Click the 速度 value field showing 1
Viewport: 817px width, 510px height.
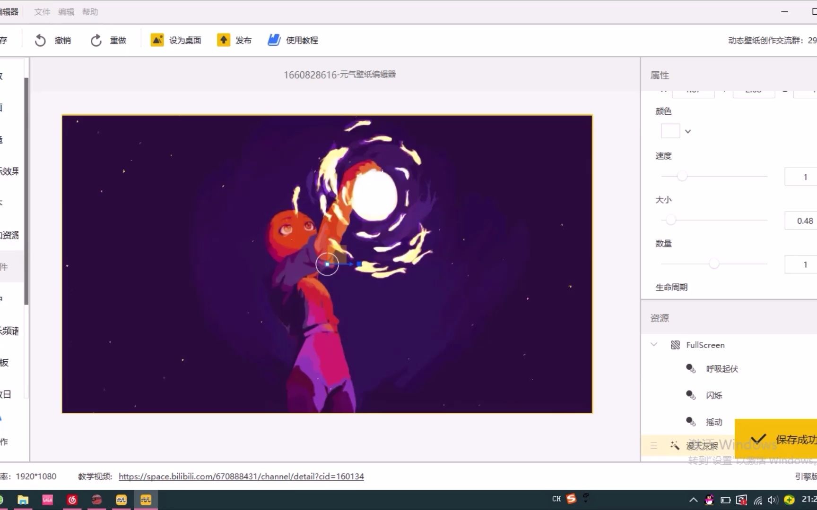pos(801,177)
